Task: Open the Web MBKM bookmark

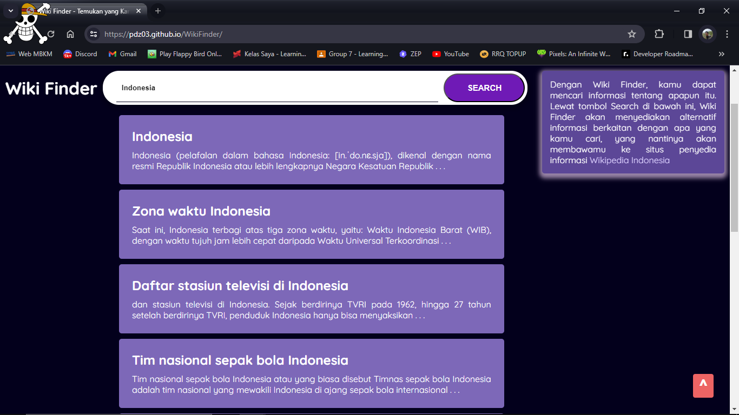Action: [29, 54]
